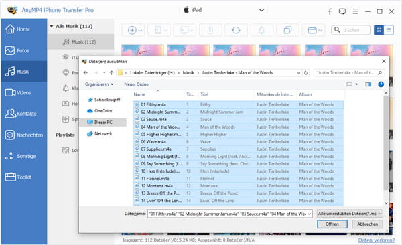The width and height of the screenshot is (402, 245).
Task: Open the add button dropdown arrow
Action: click(x=140, y=31)
